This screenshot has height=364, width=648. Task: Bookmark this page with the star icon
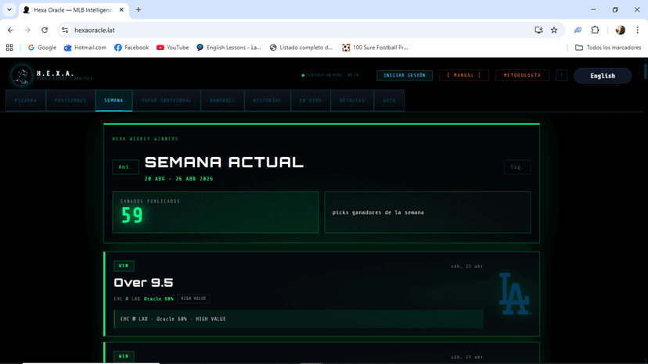click(554, 30)
